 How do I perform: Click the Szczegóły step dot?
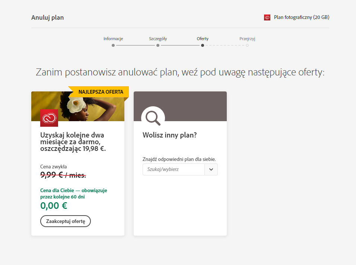158,45
